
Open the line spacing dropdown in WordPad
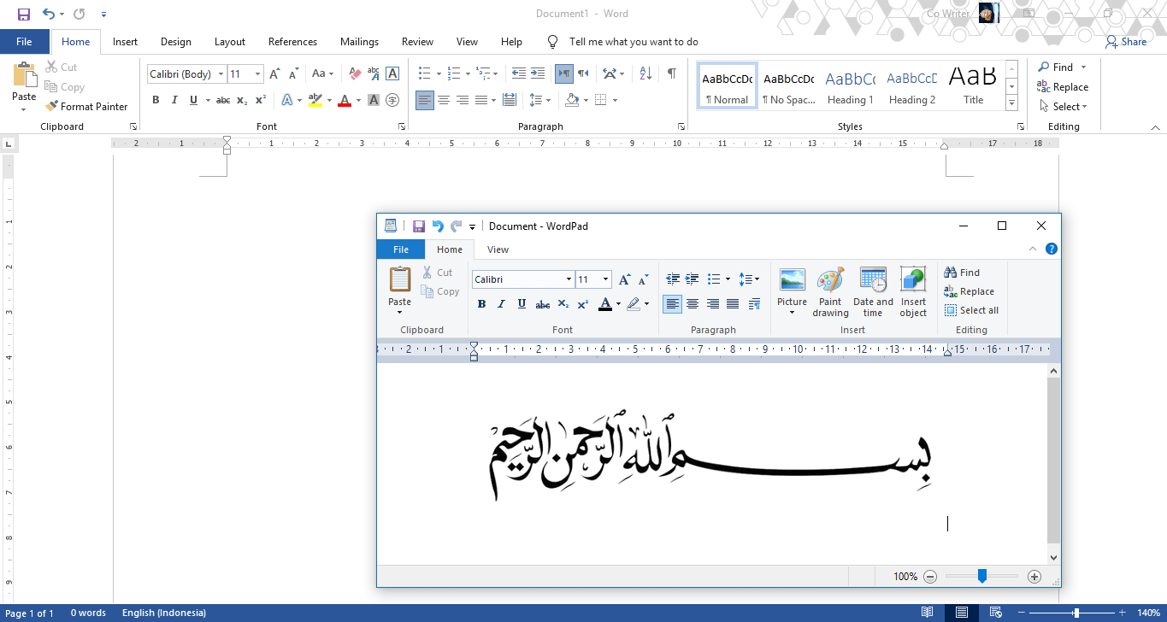point(749,279)
